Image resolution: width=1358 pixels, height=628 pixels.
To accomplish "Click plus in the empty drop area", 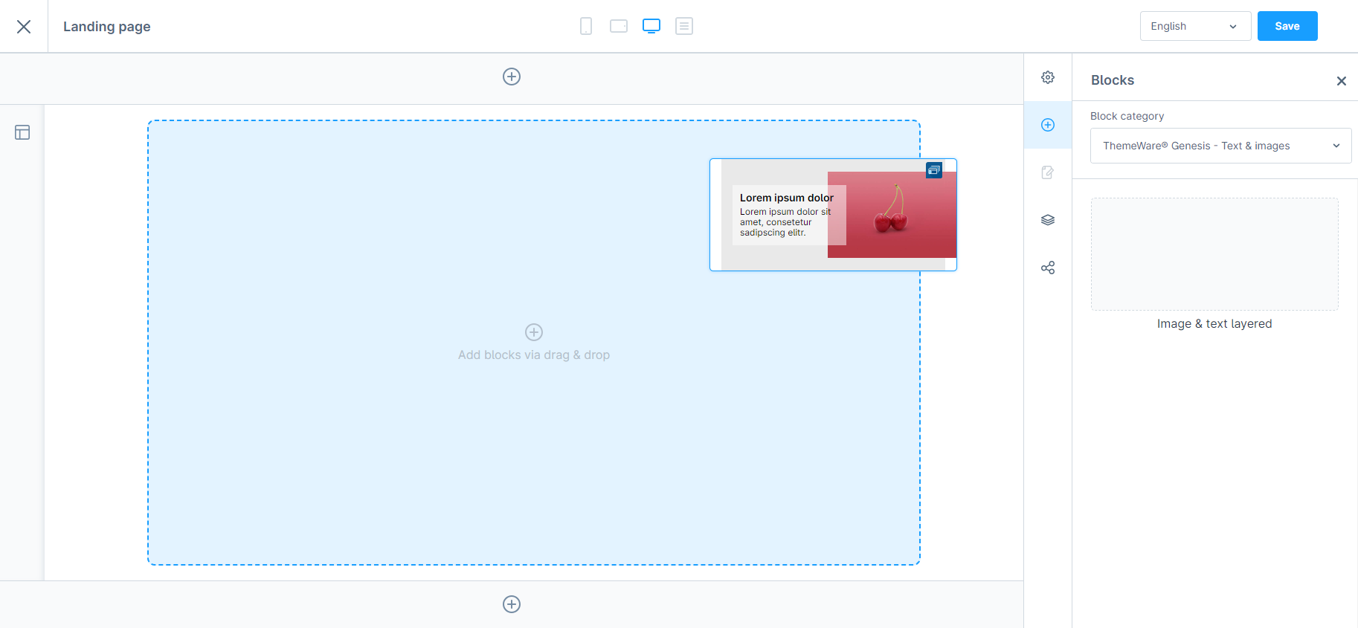I will pos(534,332).
